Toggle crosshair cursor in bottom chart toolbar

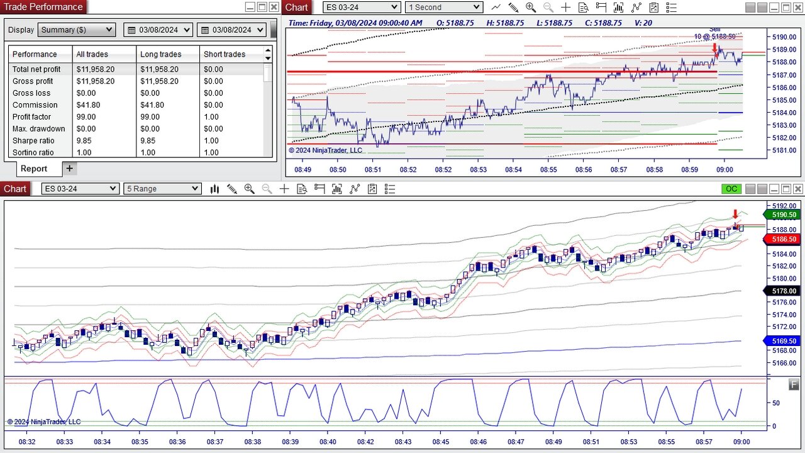[x=284, y=189]
